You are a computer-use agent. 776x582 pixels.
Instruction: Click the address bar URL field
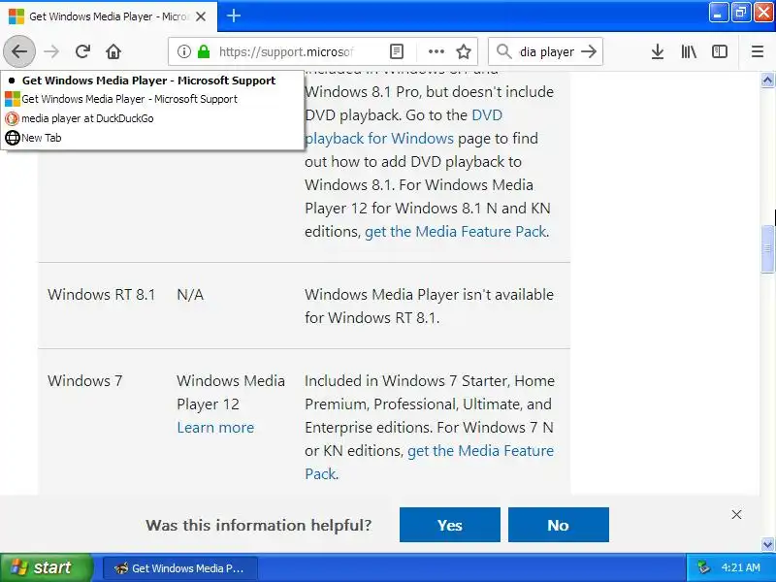click(x=287, y=51)
